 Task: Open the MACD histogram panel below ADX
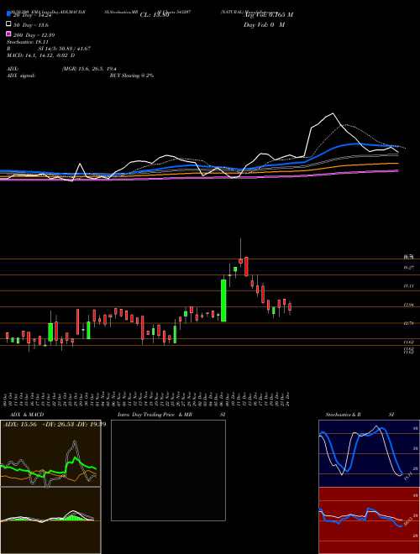[50, 520]
